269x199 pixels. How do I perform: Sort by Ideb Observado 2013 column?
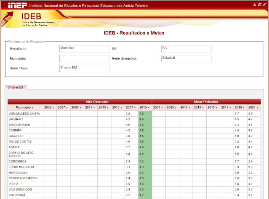coord(104,107)
